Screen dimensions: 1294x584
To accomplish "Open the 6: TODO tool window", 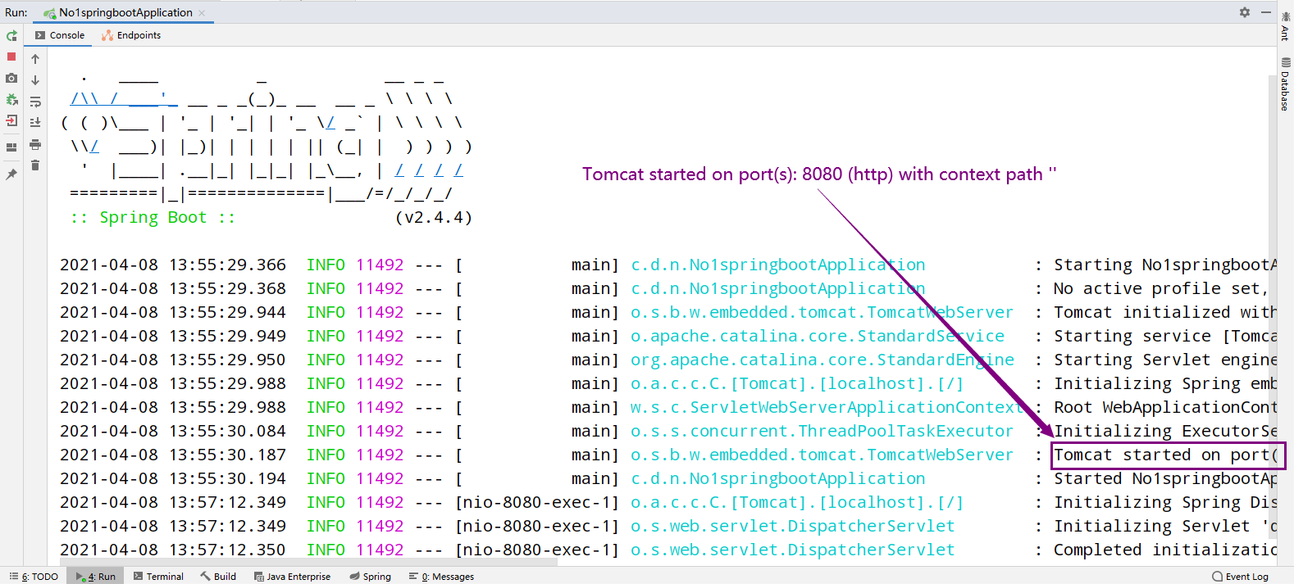I will click(x=34, y=577).
